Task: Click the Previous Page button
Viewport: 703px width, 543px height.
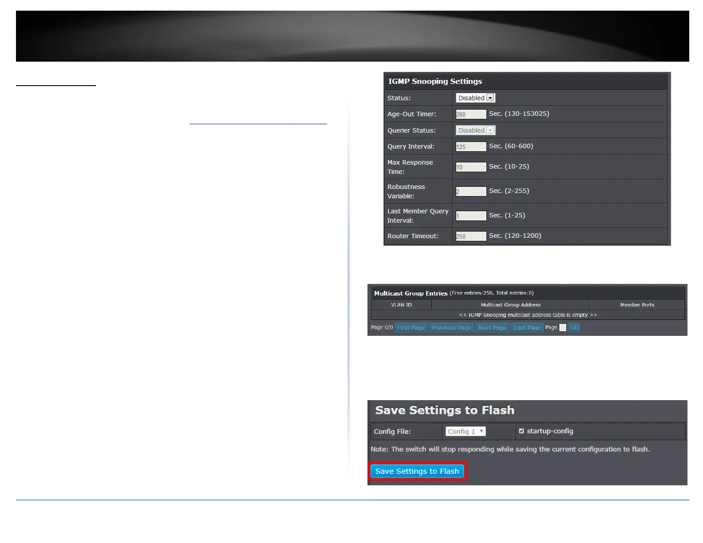Action: pyautogui.click(x=451, y=328)
